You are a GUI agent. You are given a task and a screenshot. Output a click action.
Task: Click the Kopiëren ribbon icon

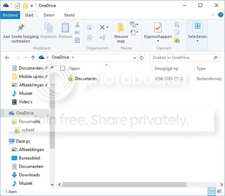click(x=49, y=27)
